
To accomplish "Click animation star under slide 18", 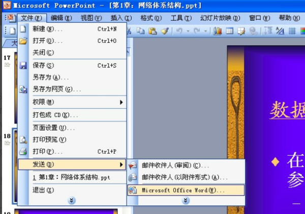I will [7, 143].
